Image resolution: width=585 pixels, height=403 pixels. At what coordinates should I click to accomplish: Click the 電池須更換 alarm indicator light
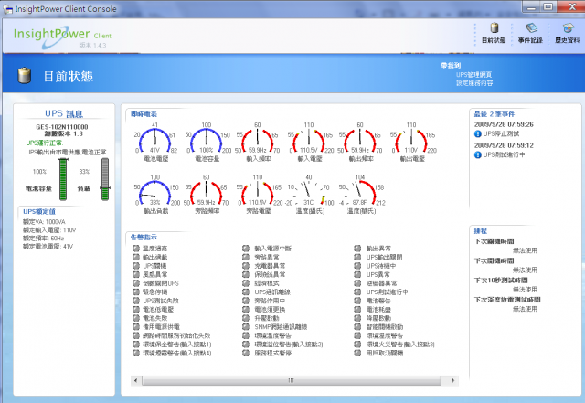(x=246, y=310)
